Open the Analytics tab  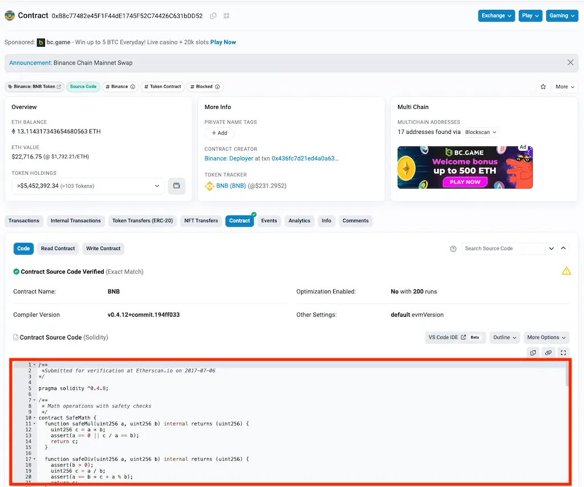[x=299, y=220]
